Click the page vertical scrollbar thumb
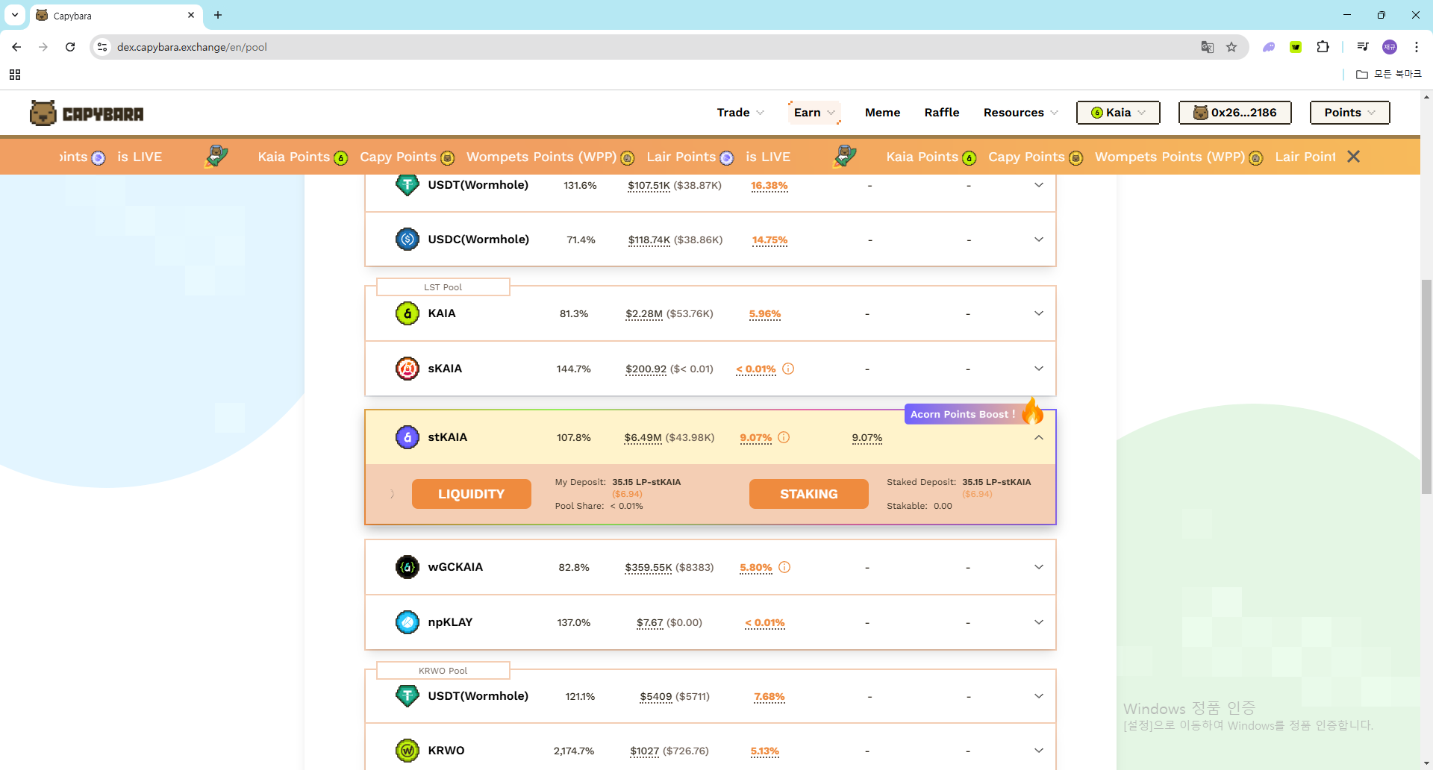This screenshot has width=1433, height=770. [1426, 386]
